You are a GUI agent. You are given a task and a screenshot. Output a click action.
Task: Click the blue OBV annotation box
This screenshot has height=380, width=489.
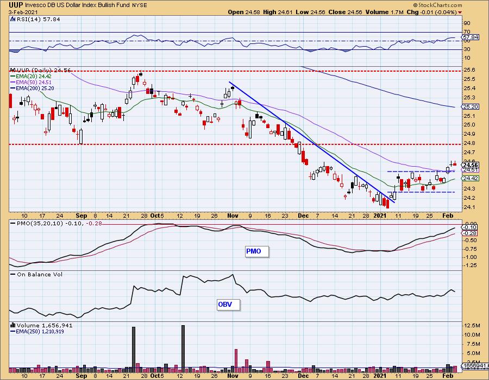[229, 305]
